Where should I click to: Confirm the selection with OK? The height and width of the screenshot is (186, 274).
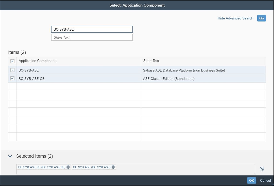[x=251, y=180]
